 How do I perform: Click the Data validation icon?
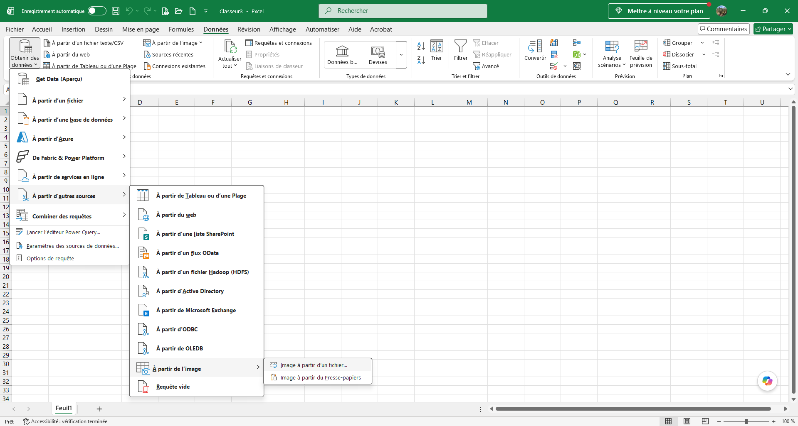[x=554, y=66]
